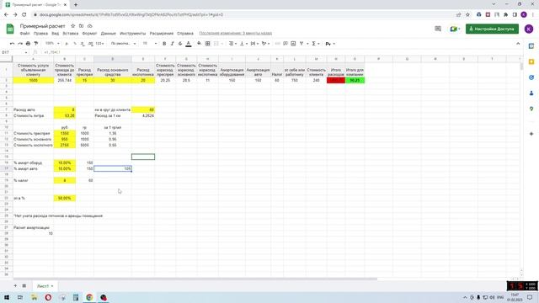Start a Meet call dropdown
539x303 pixels.
(x=455, y=29)
